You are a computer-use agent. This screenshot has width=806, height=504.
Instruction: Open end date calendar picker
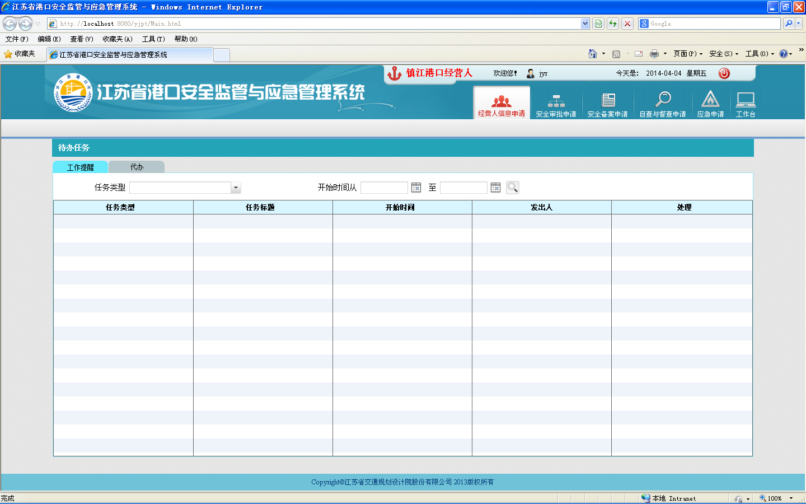tap(495, 188)
